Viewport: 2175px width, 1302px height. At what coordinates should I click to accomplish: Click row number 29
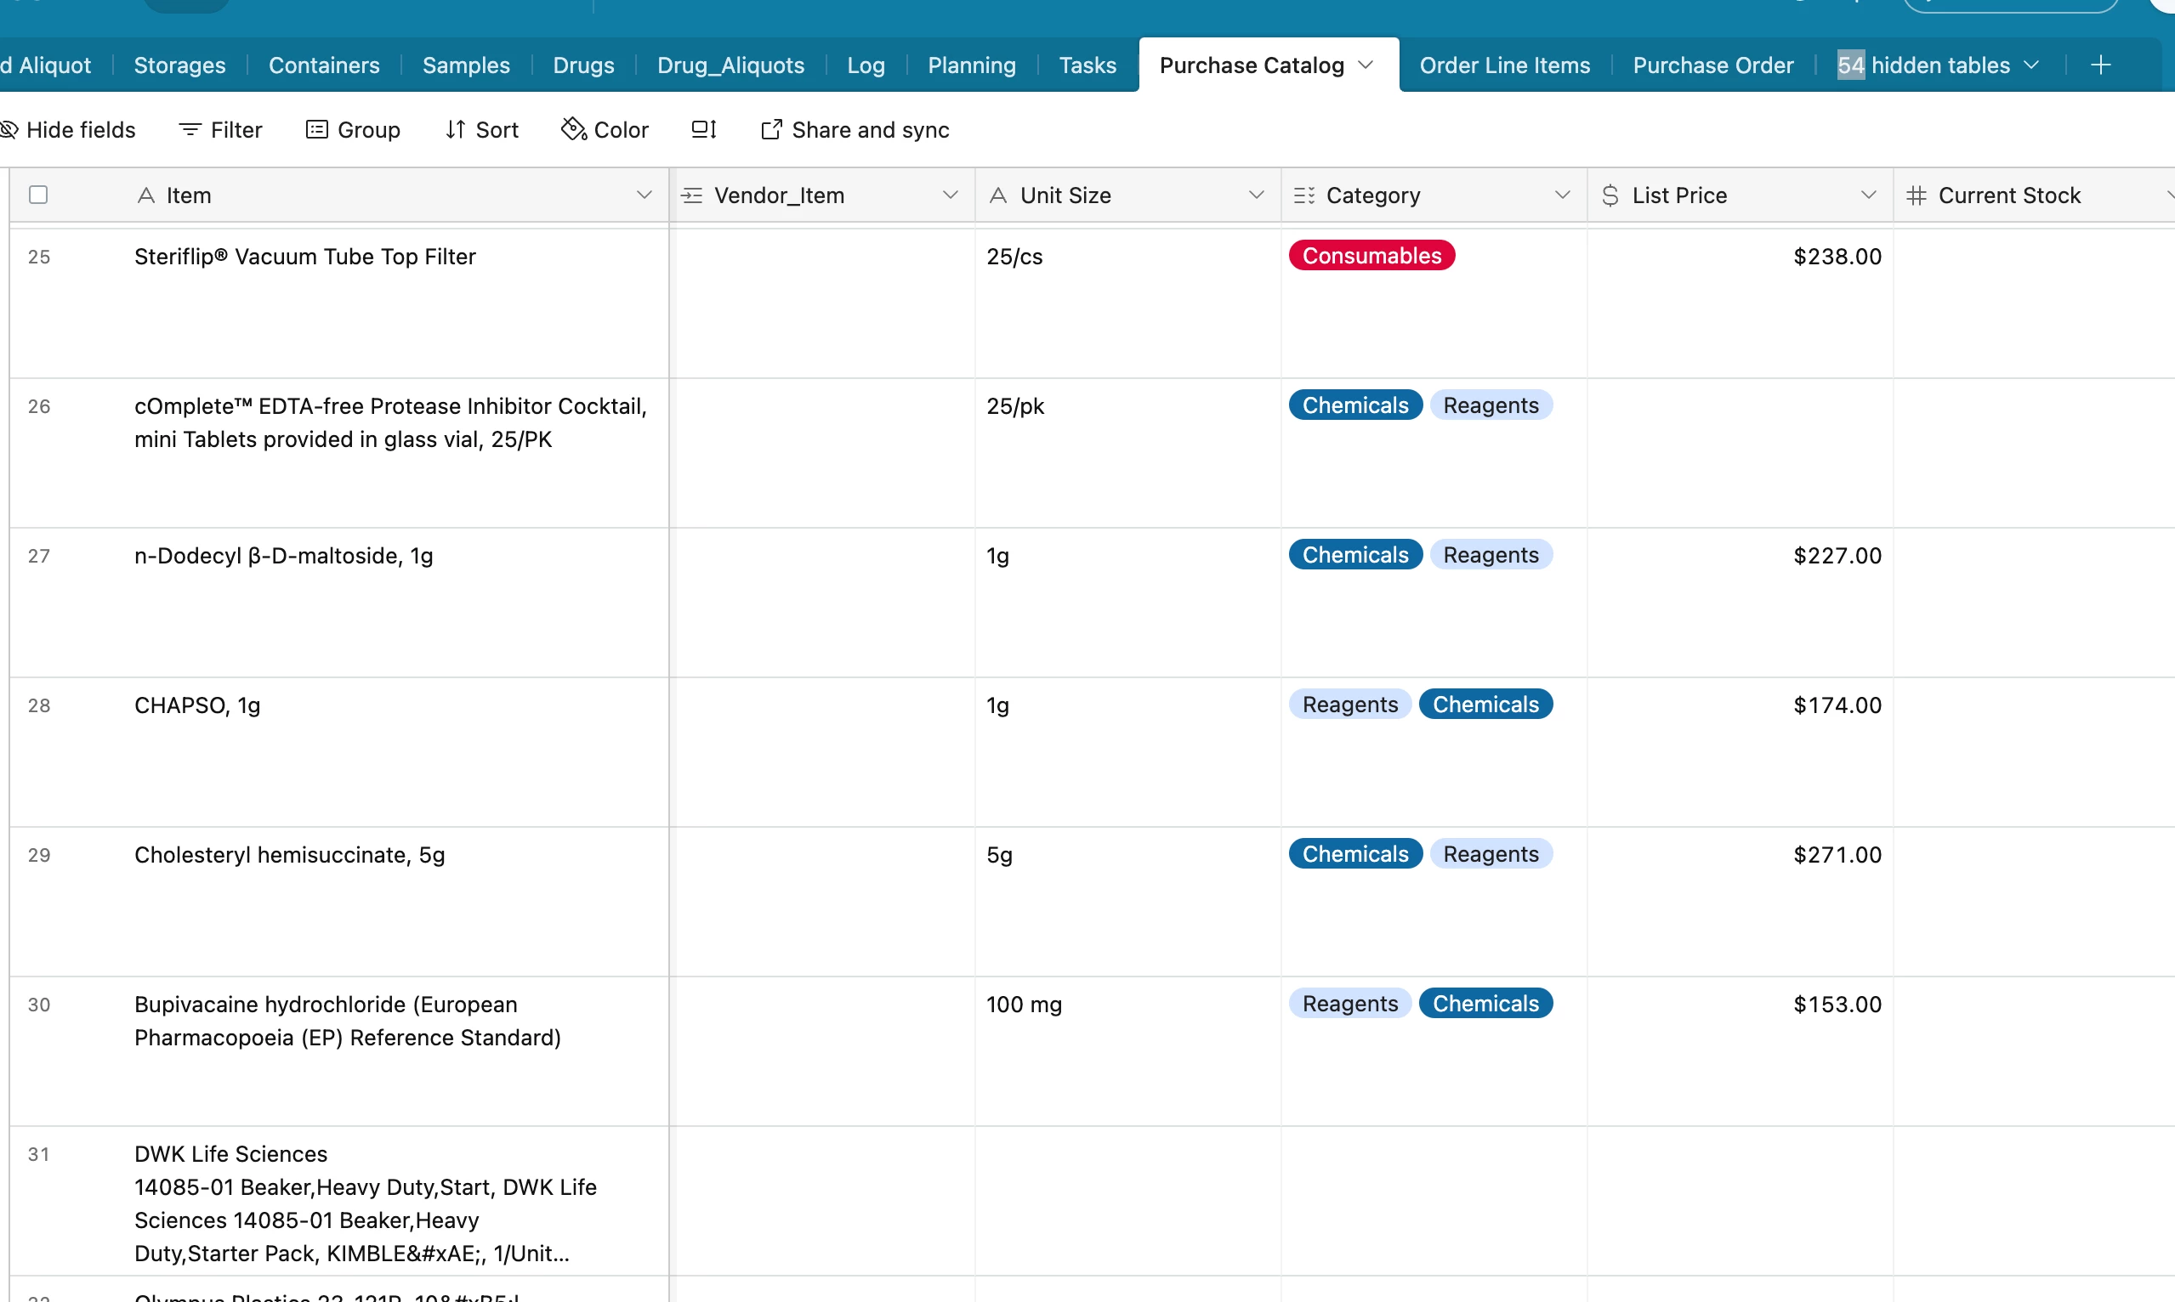click(x=38, y=855)
